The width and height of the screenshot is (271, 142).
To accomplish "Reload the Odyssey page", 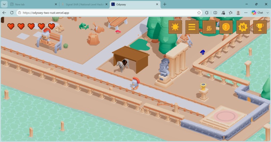I will pos(12,13).
